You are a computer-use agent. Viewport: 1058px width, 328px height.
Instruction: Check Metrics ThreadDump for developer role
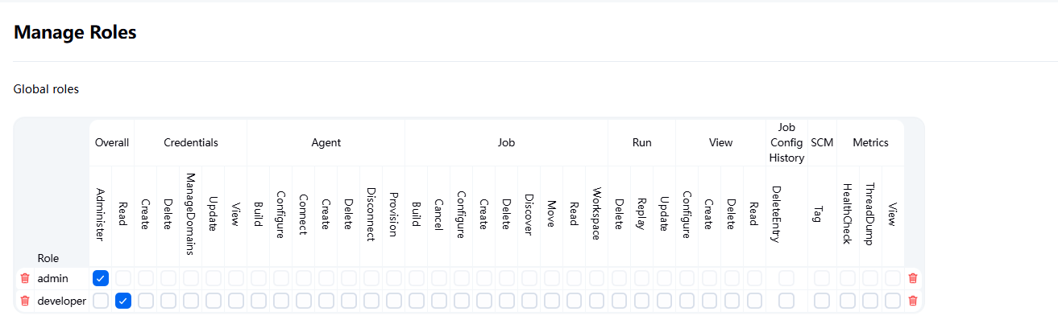(x=870, y=301)
